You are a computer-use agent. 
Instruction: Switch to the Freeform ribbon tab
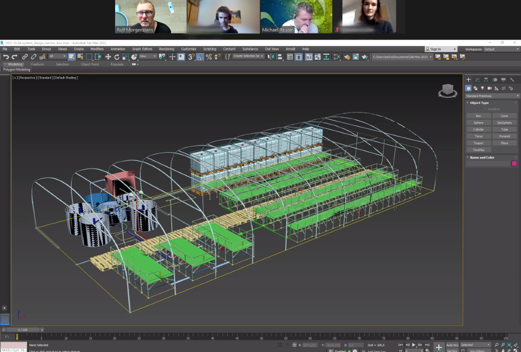[x=38, y=64]
